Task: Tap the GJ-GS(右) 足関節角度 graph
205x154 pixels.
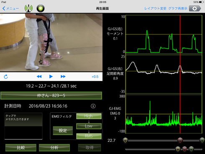Action: point(164,74)
